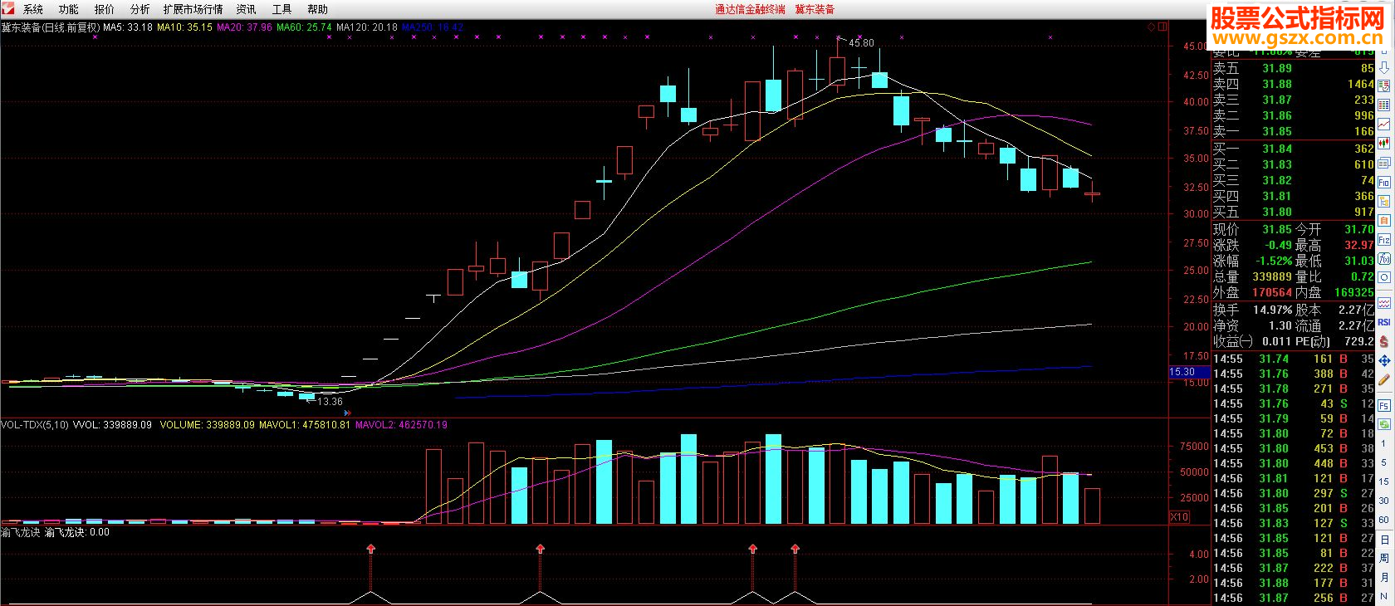Screen dimensions: 1395x606
Task: Click the MA5: 33.18 readout
Action: point(128,27)
